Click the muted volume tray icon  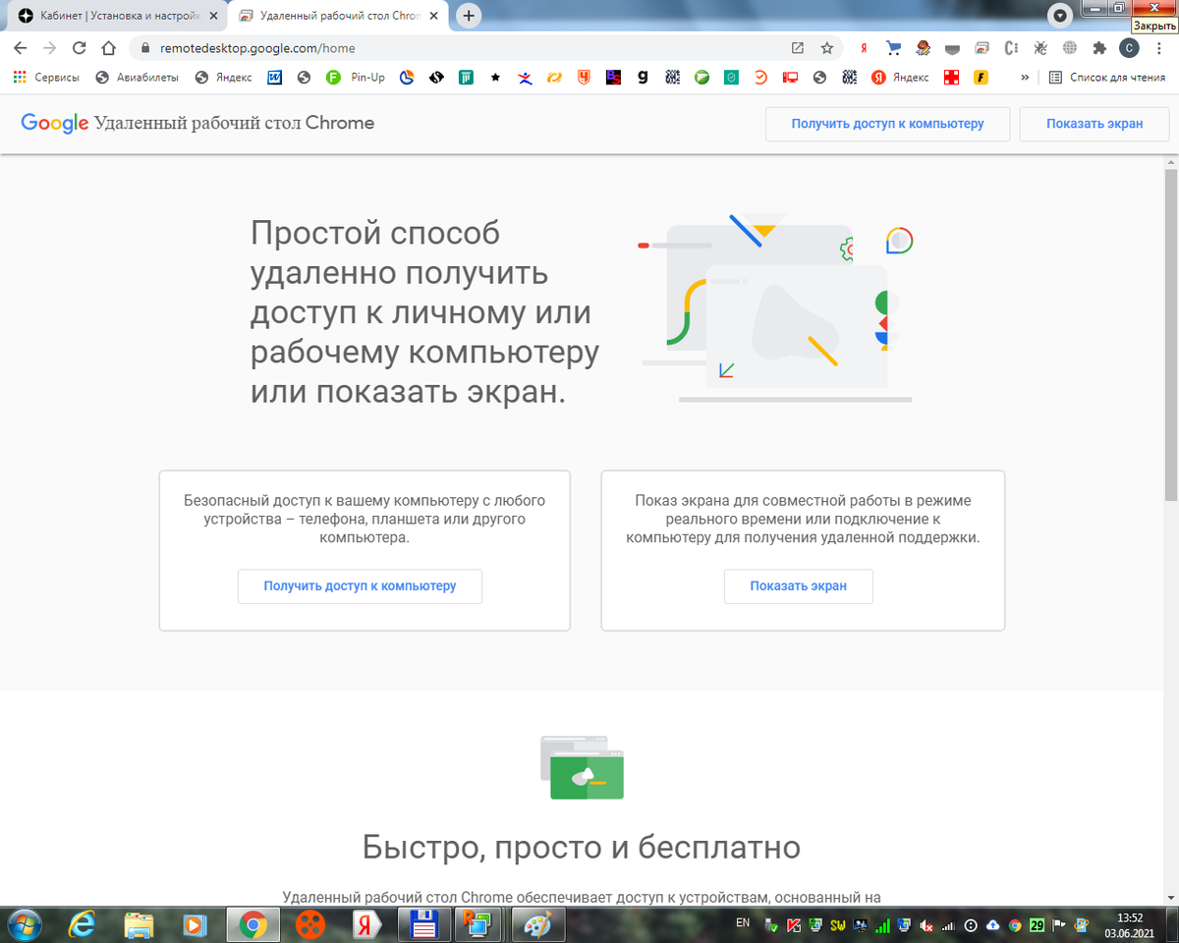point(926,925)
